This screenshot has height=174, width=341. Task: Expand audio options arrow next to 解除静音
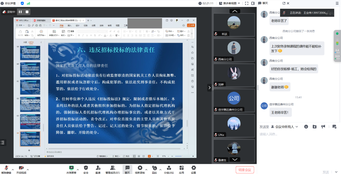(13, 170)
